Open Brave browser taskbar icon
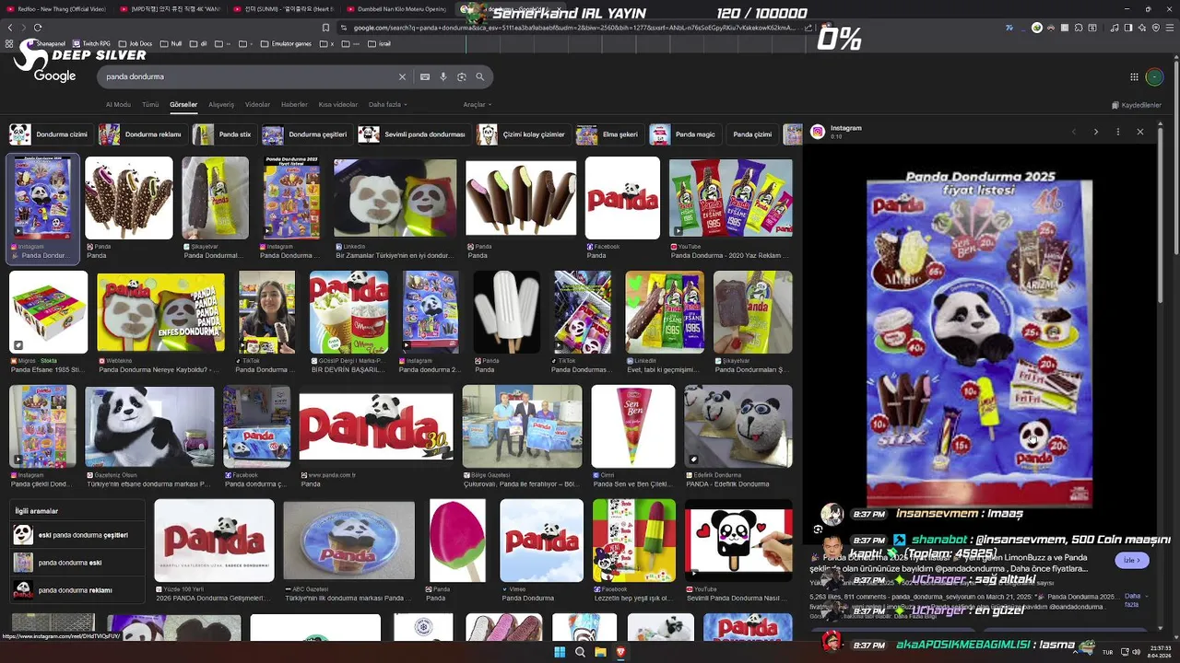1180x663 pixels. 620,652
